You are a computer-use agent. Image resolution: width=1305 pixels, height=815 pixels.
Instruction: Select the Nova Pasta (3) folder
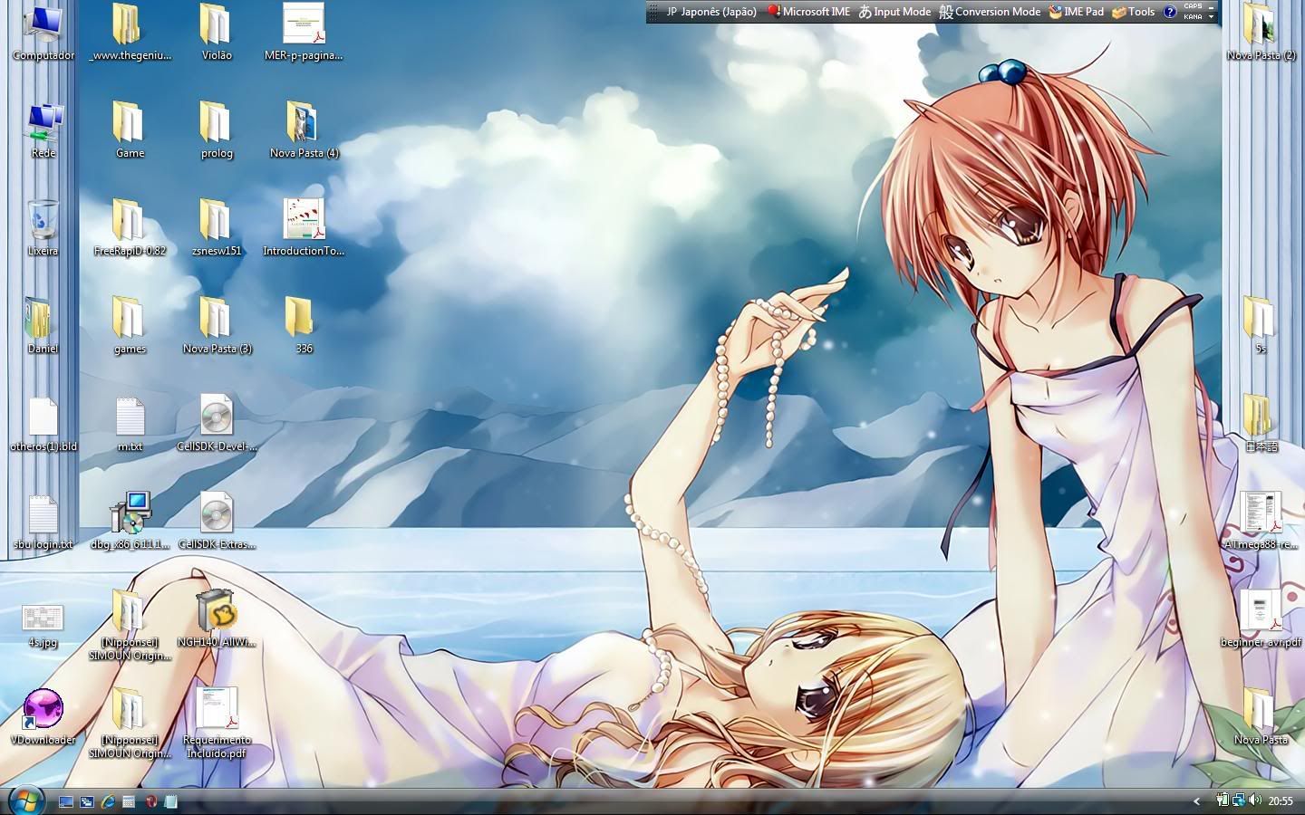pos(217,325)
